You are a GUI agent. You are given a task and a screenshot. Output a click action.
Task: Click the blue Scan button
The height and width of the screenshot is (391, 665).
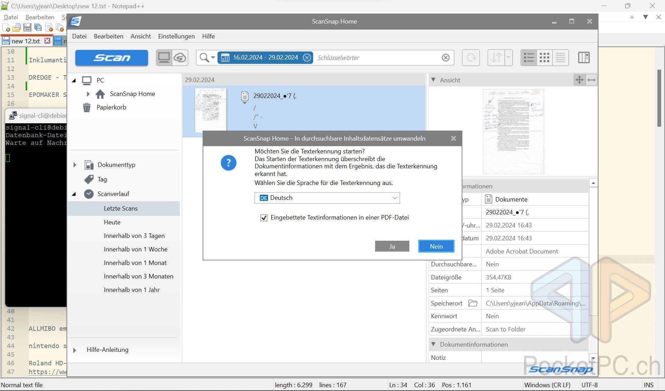tap(112, 57)
